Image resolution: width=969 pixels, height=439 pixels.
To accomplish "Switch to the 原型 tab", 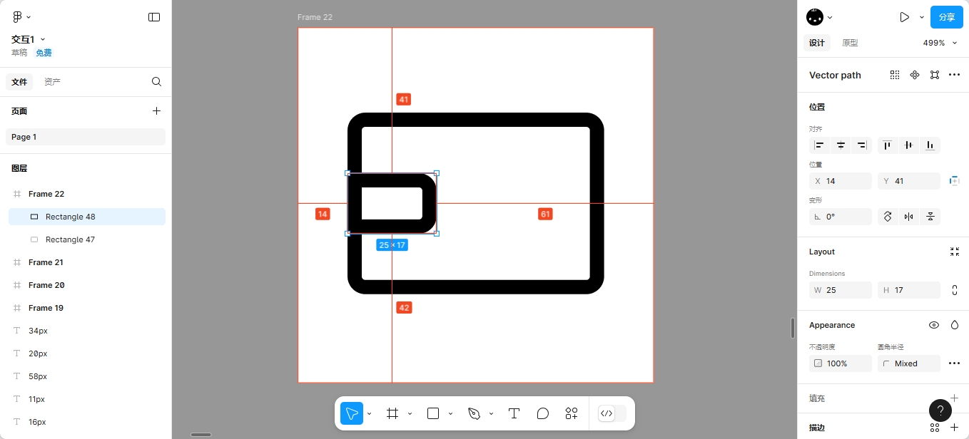I will coord(850,43).
